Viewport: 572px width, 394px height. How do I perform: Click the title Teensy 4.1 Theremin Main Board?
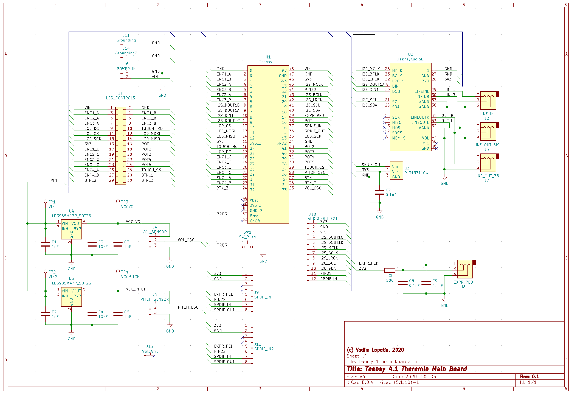point(407,369)
